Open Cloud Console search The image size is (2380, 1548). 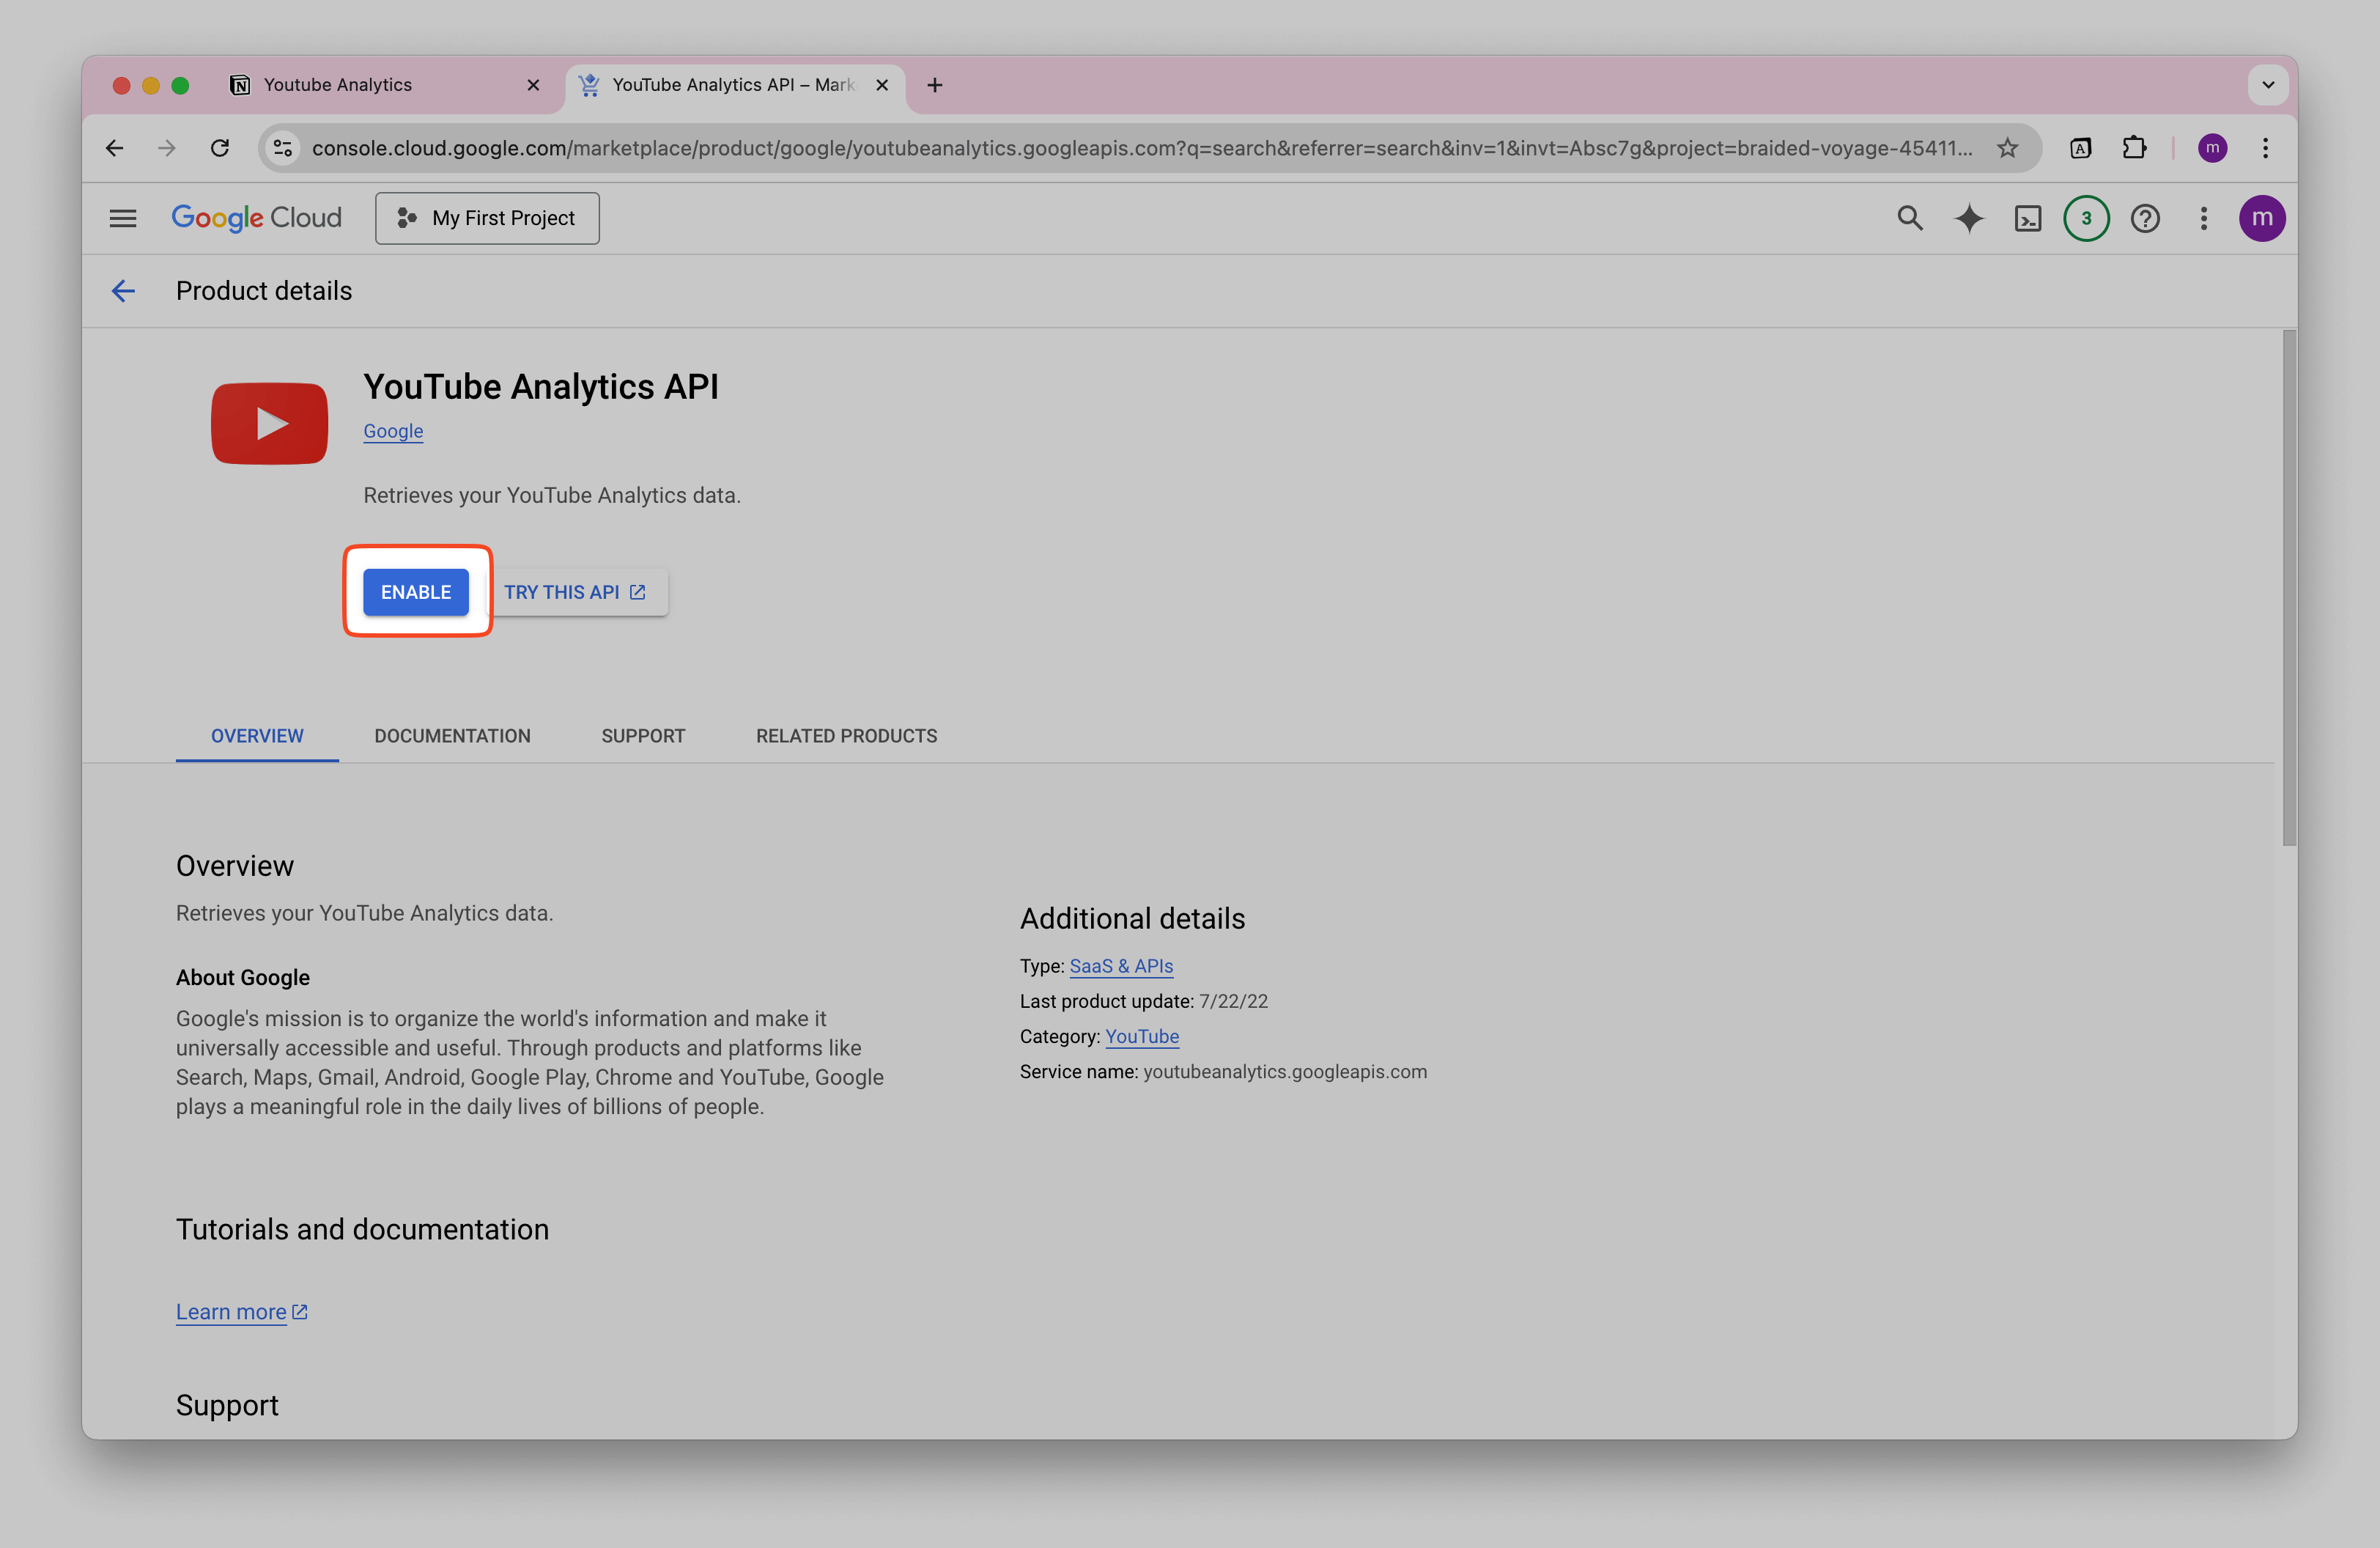click(x=1910, y=218)
